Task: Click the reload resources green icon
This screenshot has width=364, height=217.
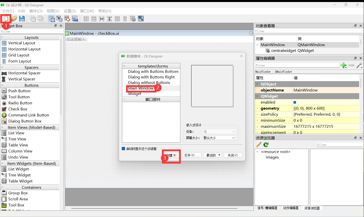Action: 266,144
